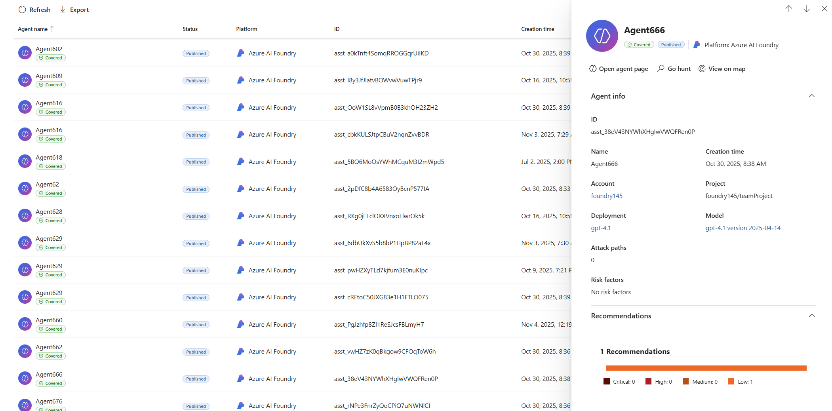Click the Export download arrow icon
This screenshot has width=832, height=411.
tap(63, 10)
